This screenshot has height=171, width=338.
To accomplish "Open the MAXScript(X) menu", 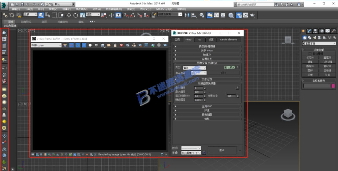I will 164,9.
